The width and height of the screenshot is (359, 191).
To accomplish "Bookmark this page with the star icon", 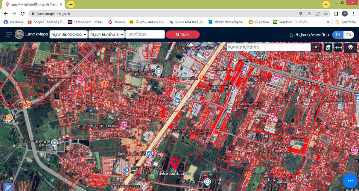I will pyautogui.click(x=326, y=14).
